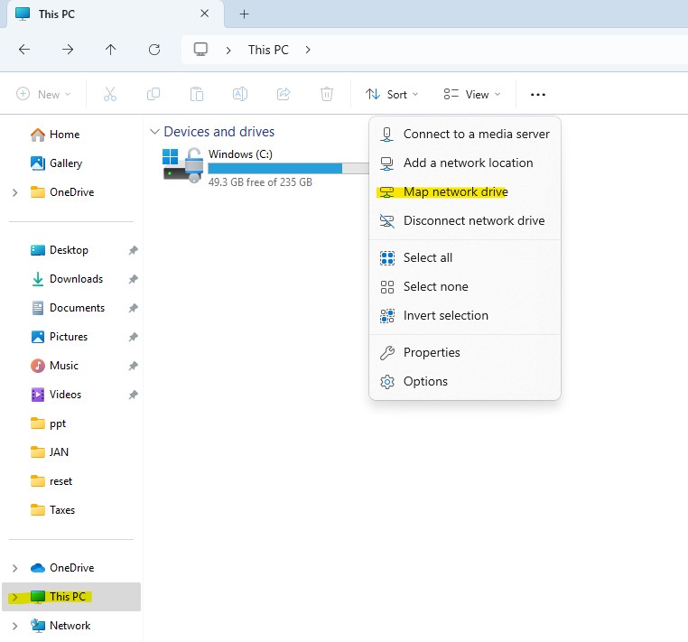Expand the Network tree node
688x642 pixels.
pyautogui.click(x=15, y=626)
